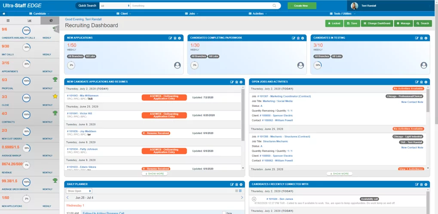
Task: Delete New Candidate Applications and Resumes widget
Action: 236,82
